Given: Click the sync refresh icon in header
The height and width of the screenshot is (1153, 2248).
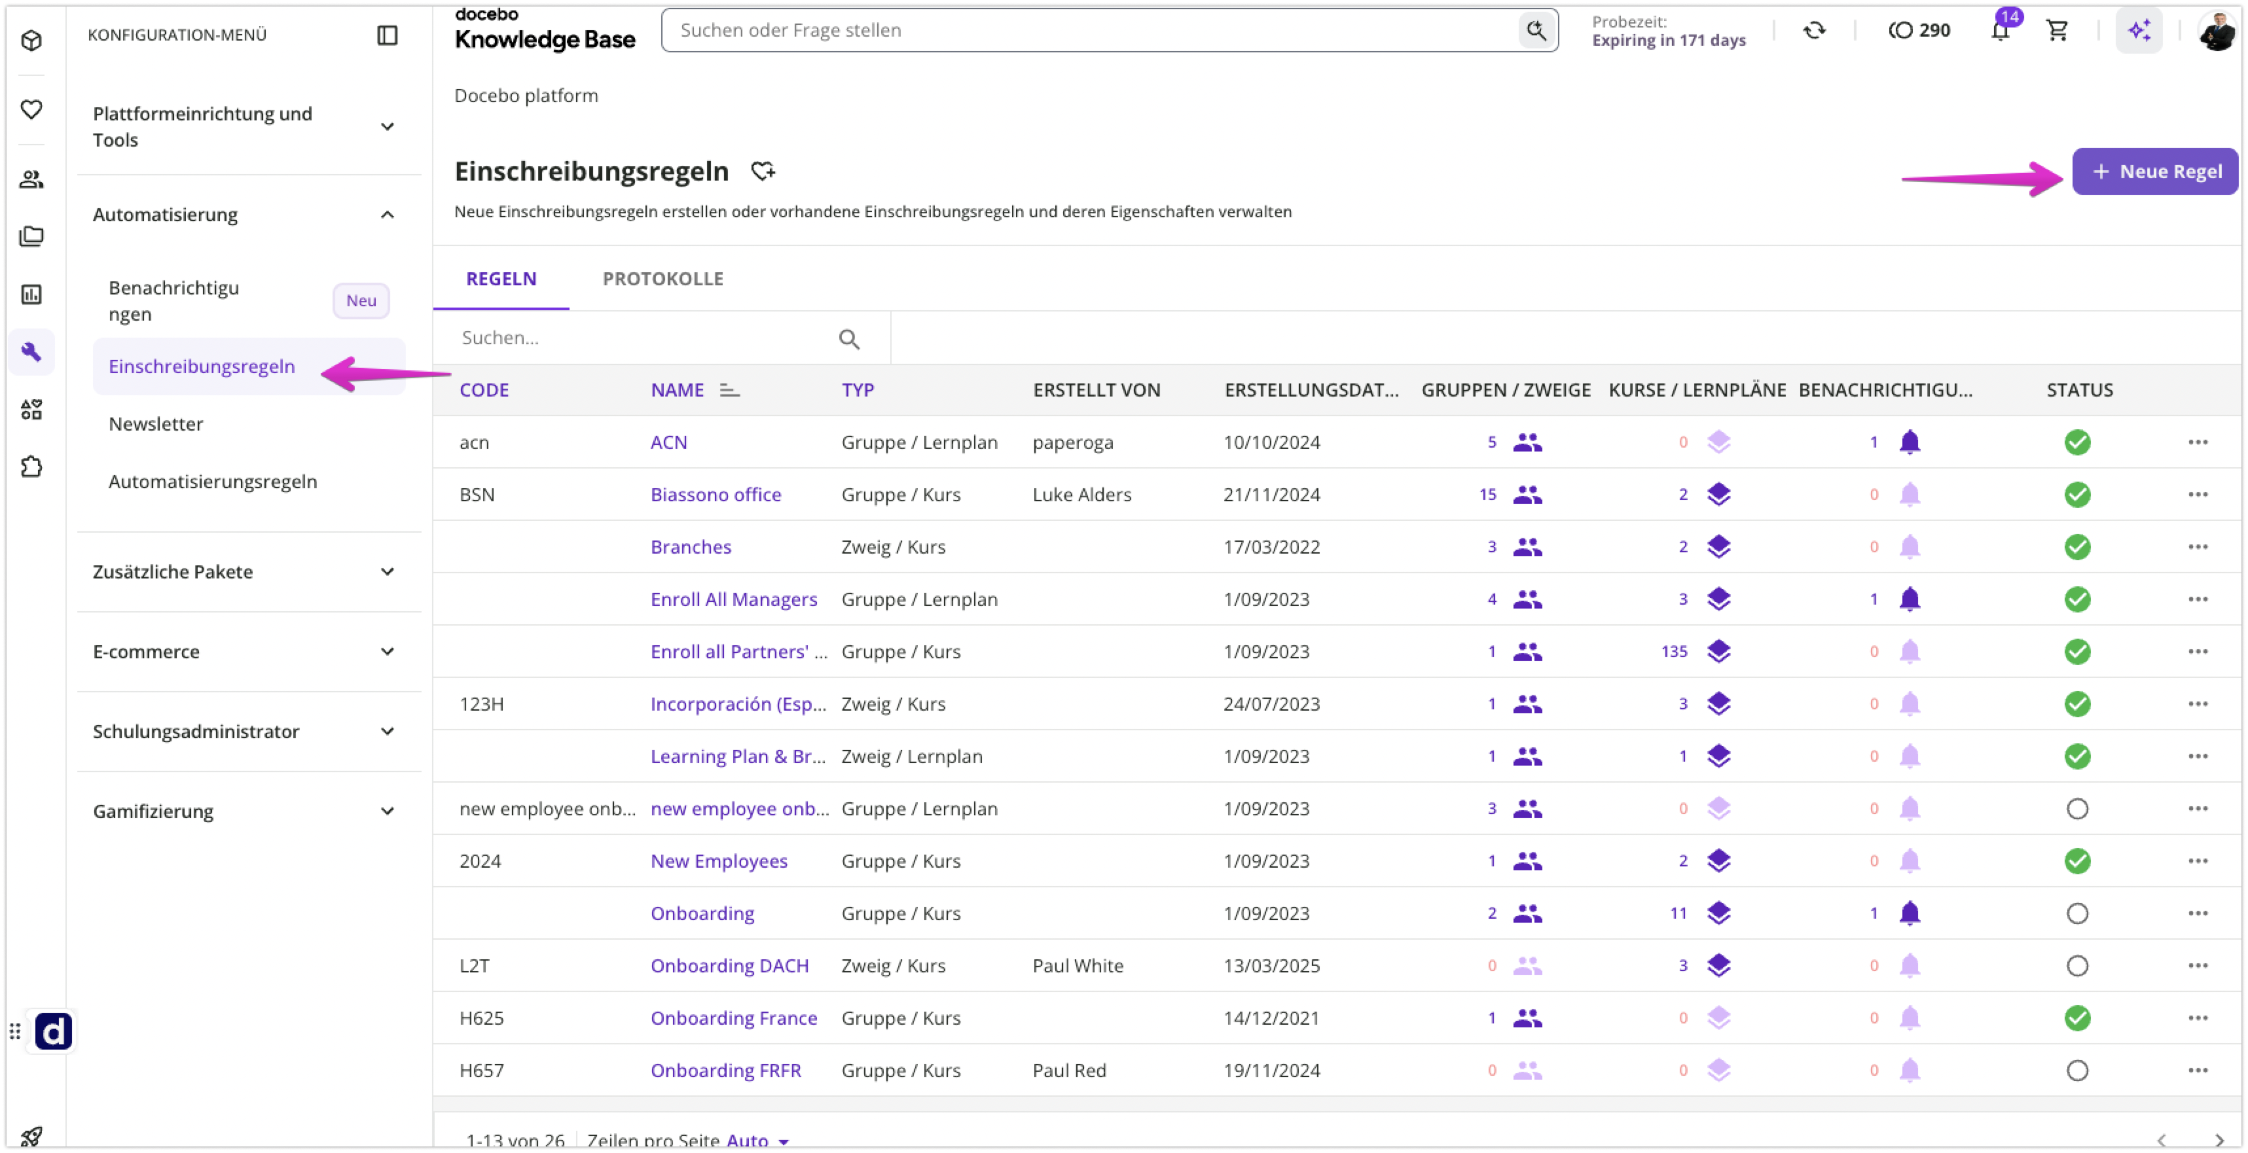Looking at the screenshot, I should [x=1813, y=31].
